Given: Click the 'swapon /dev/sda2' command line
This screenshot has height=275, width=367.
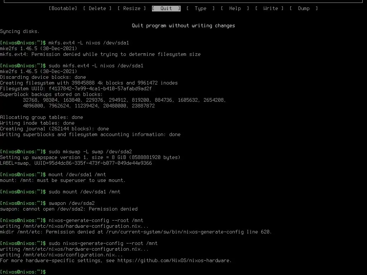Looking at the screenshot, I should 71,203.
